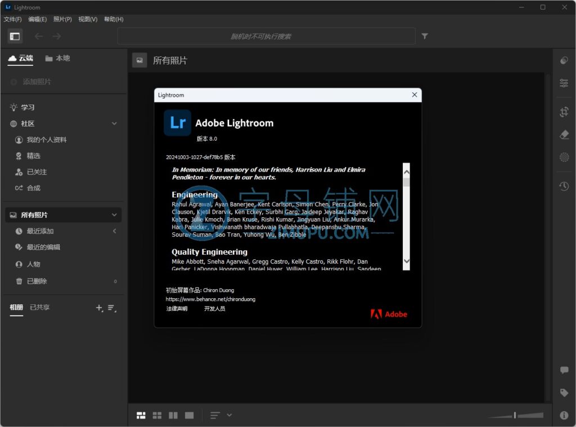
Task: Collapse the 所有照片 section chevron
Action: [114, 214]
